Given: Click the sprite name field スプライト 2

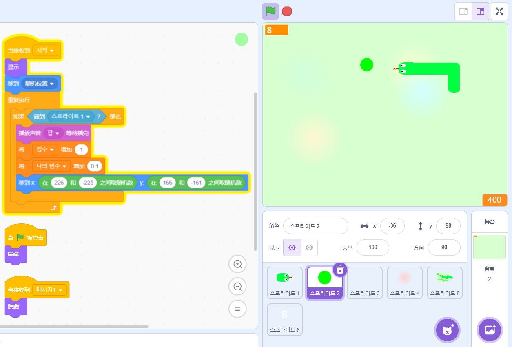Looking at the screenshot, I should [x=315, y=226].
